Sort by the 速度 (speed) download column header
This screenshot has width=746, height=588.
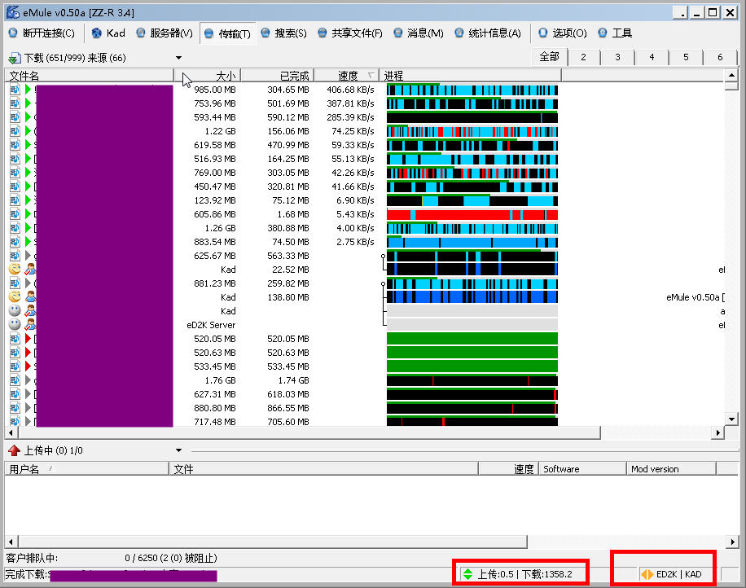tap(346, 76)
